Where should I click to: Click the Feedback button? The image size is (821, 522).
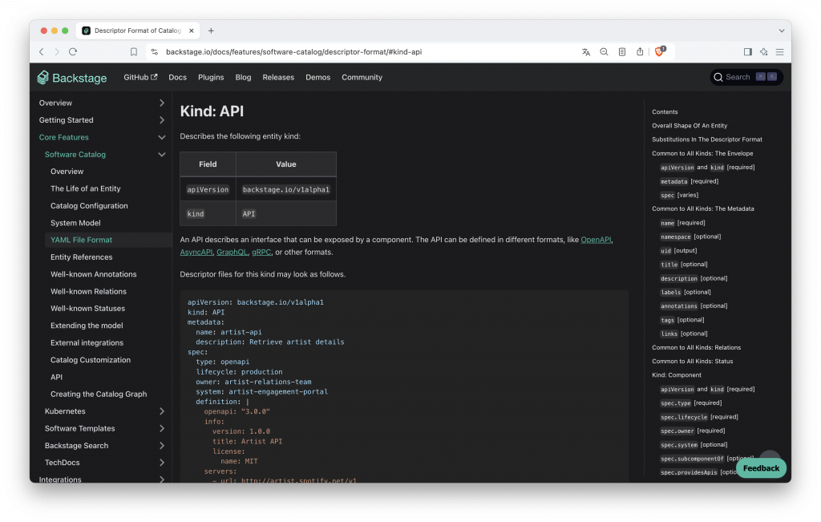pos(761,468)
